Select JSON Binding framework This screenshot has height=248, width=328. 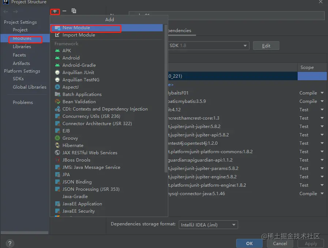pos(107,182)
